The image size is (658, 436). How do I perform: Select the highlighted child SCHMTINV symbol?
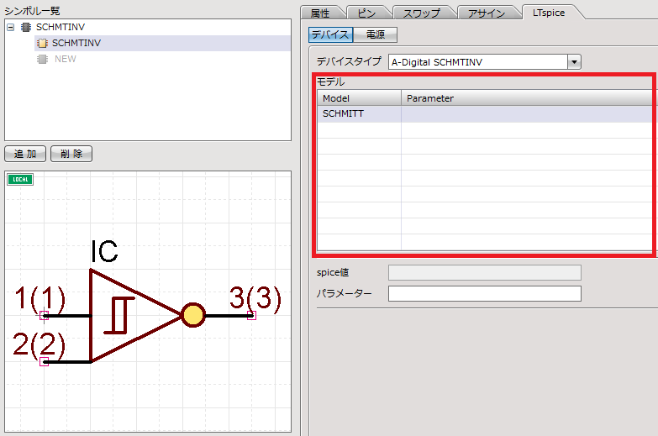(76, 43)
